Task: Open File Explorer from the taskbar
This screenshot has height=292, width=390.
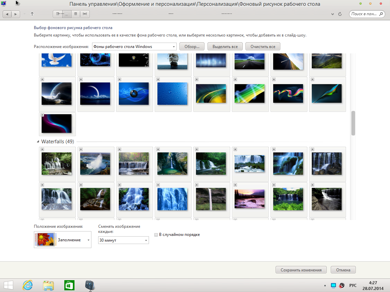Action: point(48,286)
